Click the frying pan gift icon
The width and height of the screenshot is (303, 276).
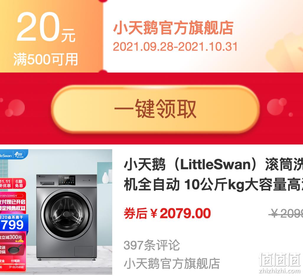pyautogui.click(x=15, y=249)
